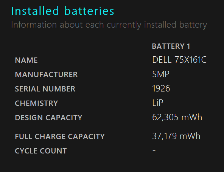Click the subtitle about each installed battery
Image resolution: width=224 pixels, height=172 pixels.
109,25
